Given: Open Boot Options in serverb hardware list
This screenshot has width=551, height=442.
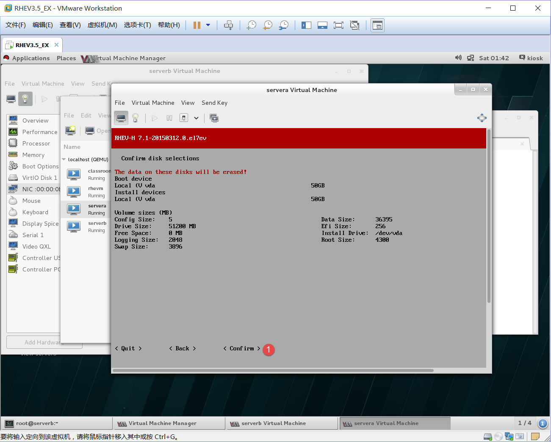Looking at the screenshot, I should (34, 166).
